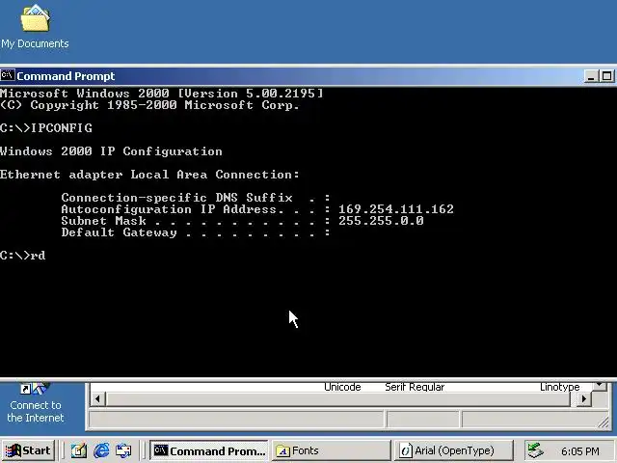Click the 'Connection-specific DNS Suffix' line
Screen dimensions: 617x463
point(195,198)
